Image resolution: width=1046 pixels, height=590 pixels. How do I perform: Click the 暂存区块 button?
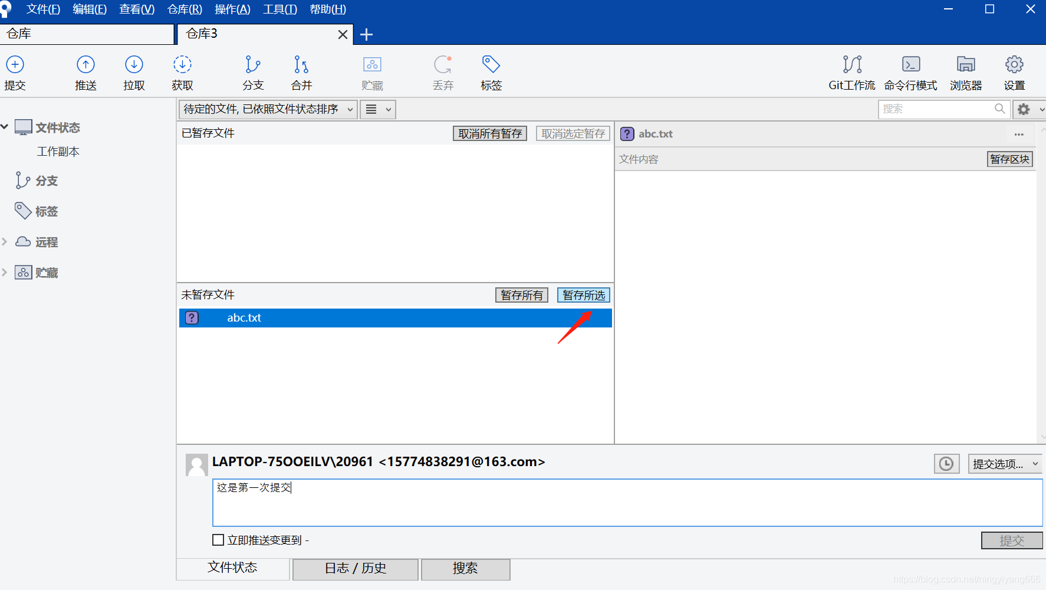1010,159
